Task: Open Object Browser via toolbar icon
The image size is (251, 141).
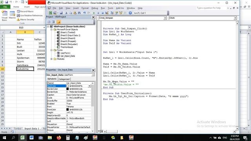Action: click(121, 13)
